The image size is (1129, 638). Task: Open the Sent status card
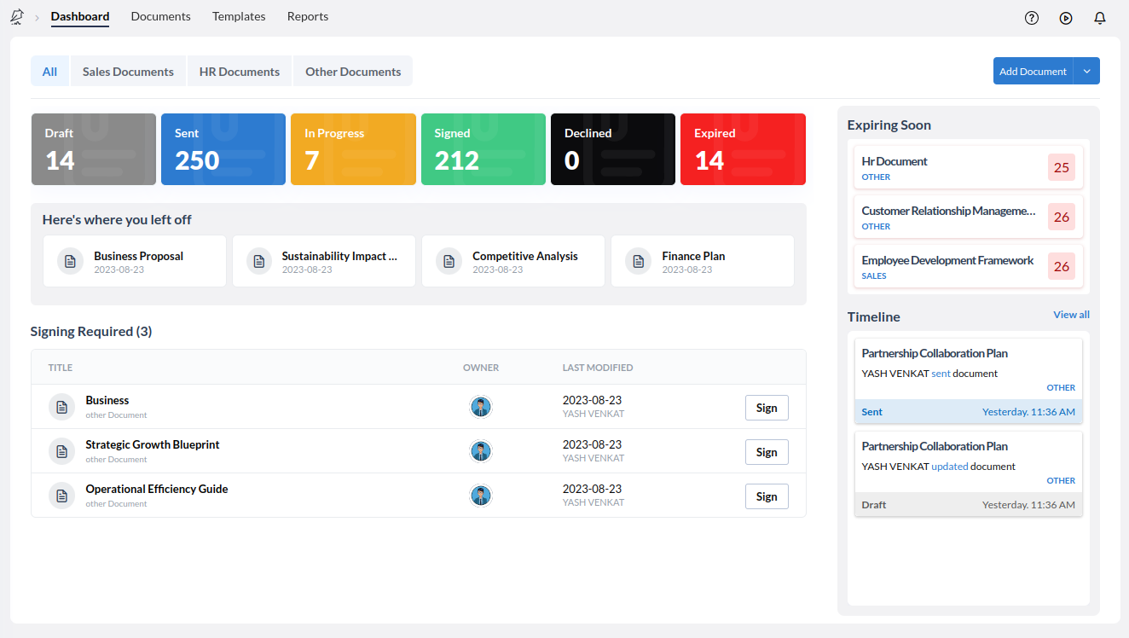pyautogui.click(x=223, y=149)
